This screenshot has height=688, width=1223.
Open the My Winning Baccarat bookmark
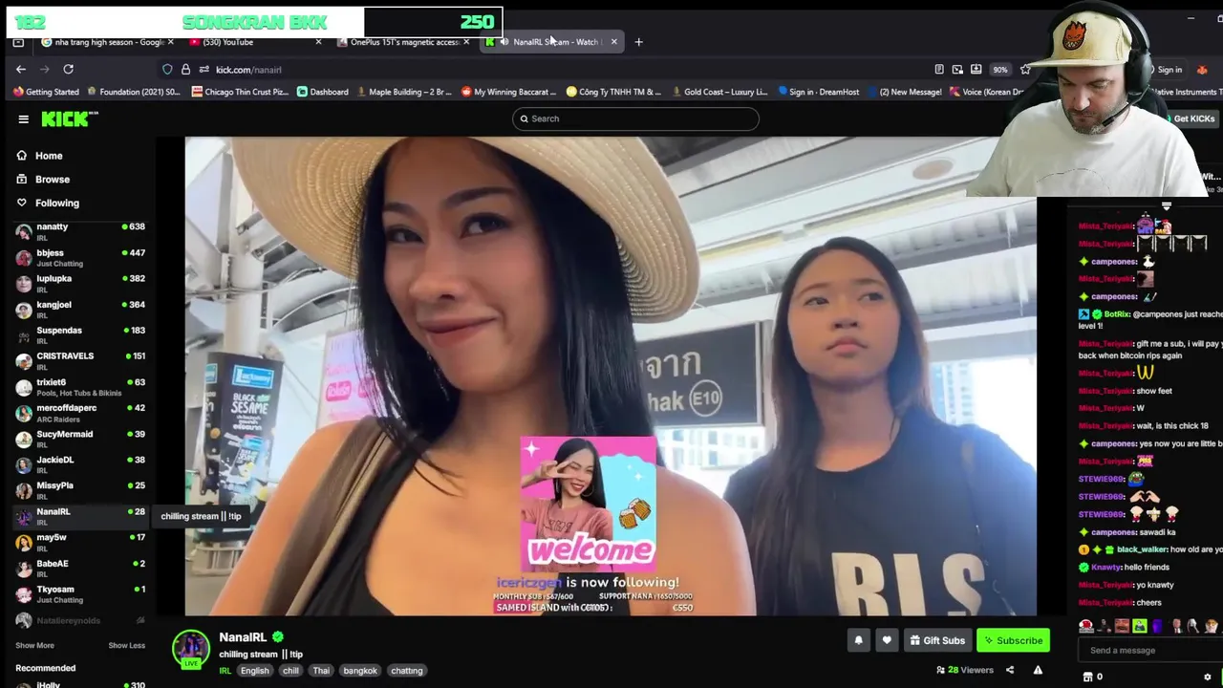pyautogui.click(x=509, y=92)
